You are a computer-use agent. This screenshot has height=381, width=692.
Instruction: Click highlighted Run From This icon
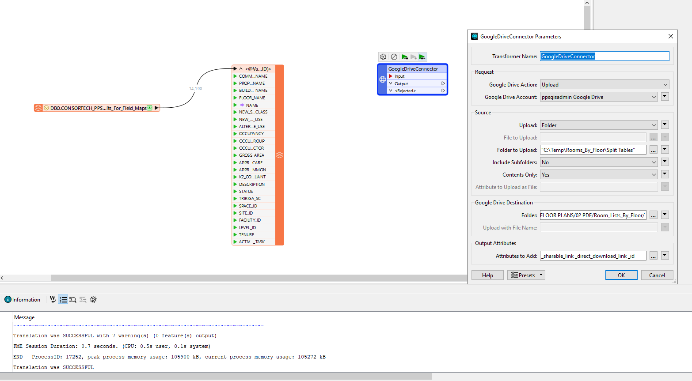coord(422,57)
